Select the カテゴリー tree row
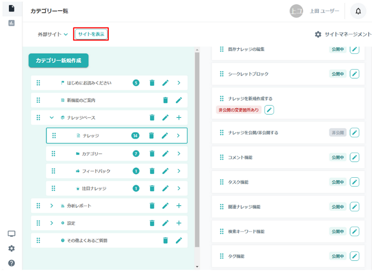Image resolution: width=372 pixels, height=271 pixels. click(117, 154)
